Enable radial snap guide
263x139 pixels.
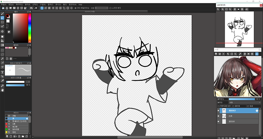tap(57, 8)
